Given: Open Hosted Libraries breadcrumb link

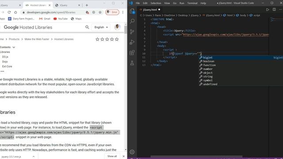Looking at the screenshot, I should click(x=64, y=39).
